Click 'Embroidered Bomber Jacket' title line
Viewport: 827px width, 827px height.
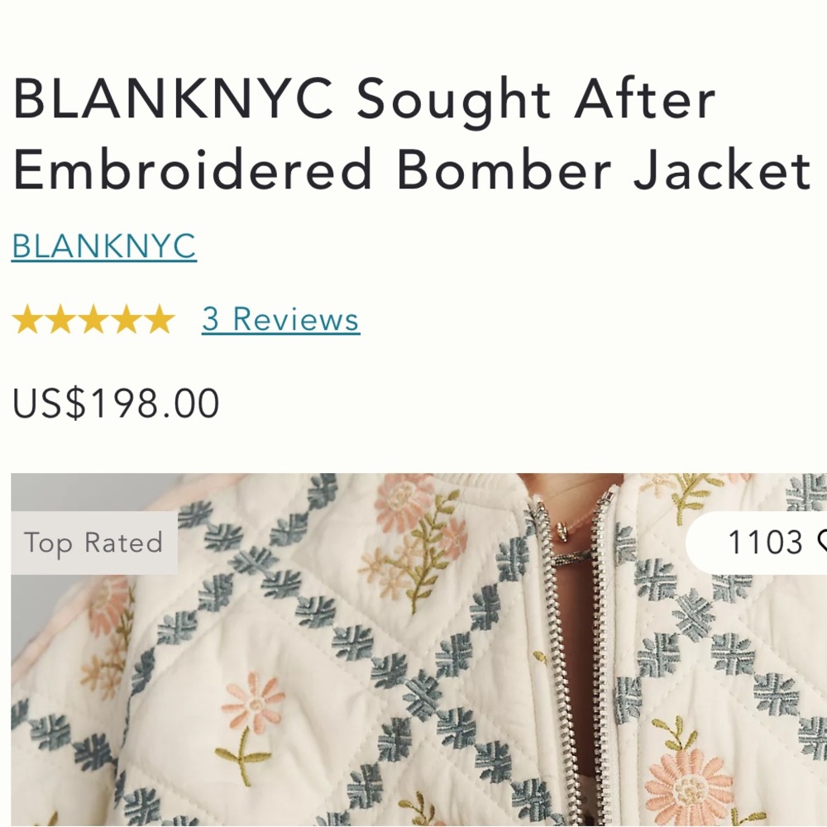coord(411,170)
